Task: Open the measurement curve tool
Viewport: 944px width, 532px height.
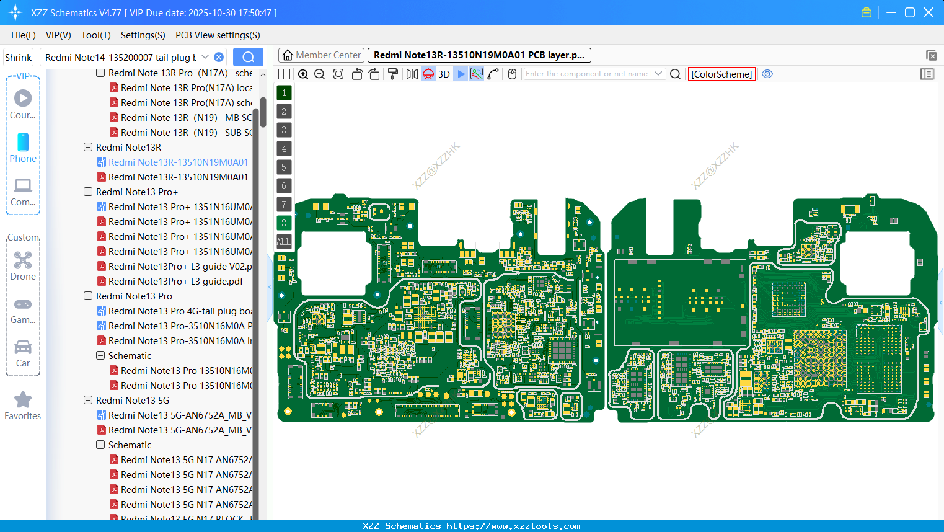Action: coord(492,74)
